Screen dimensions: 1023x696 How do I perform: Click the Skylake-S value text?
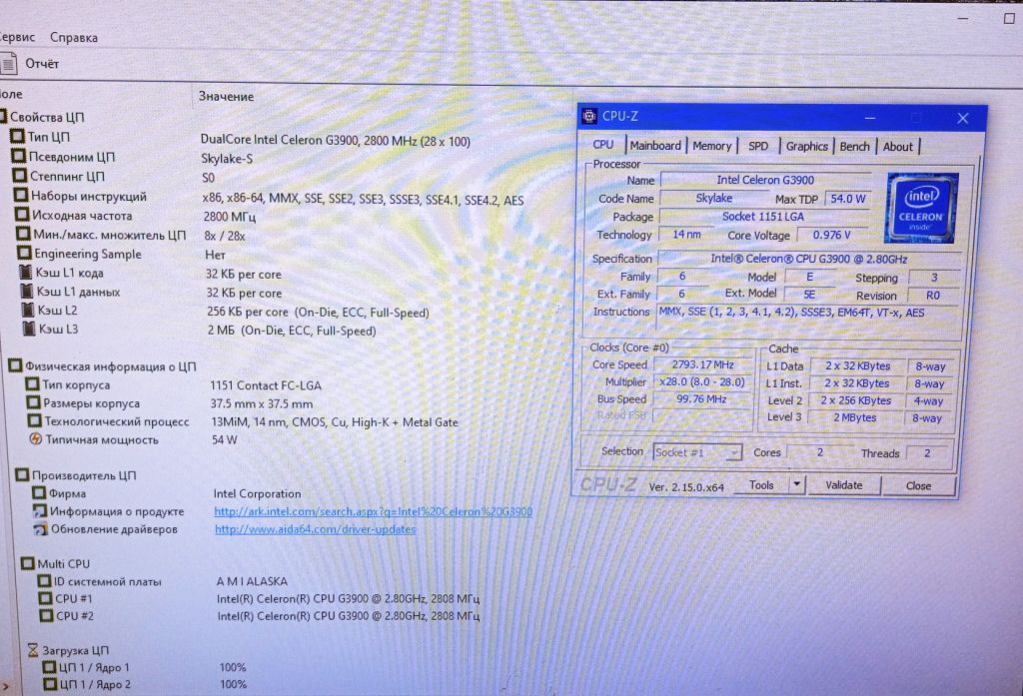(227, 159)
